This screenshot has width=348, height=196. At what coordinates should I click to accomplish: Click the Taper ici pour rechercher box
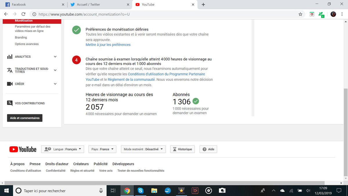59,190
